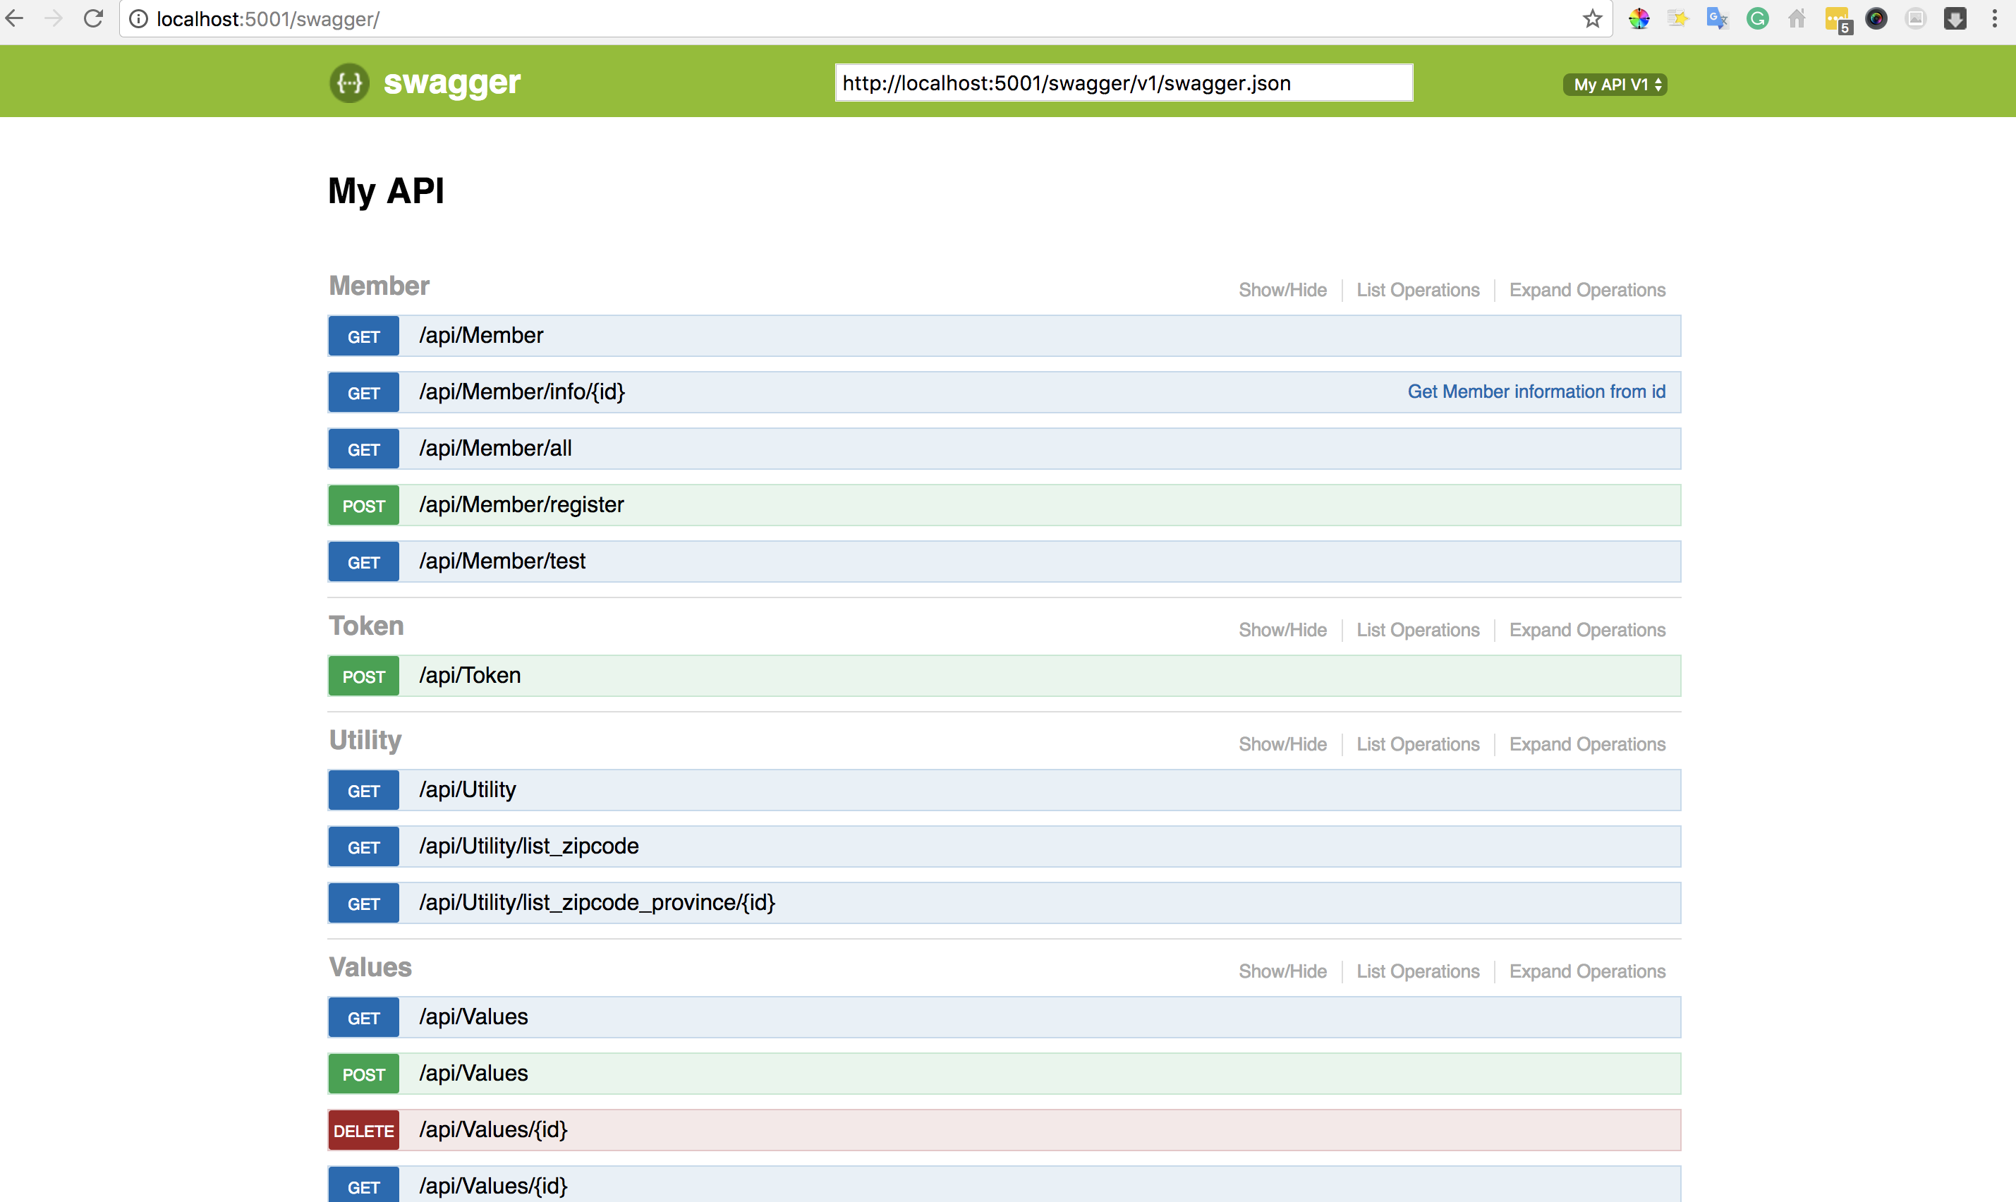Click Expand Operations for Member

click(1586, 290)
